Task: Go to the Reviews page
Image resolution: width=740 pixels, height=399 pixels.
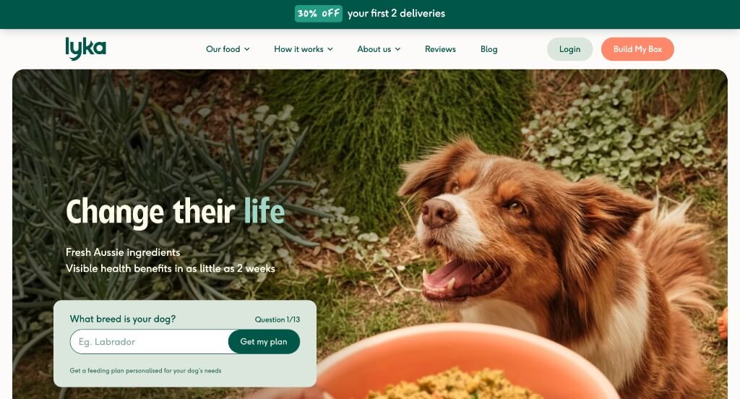Action: coord(440,49)
